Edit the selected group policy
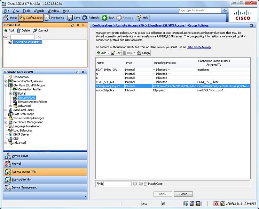Image resolution: width=259 pixels, height=209 pixels. point(116,53)
